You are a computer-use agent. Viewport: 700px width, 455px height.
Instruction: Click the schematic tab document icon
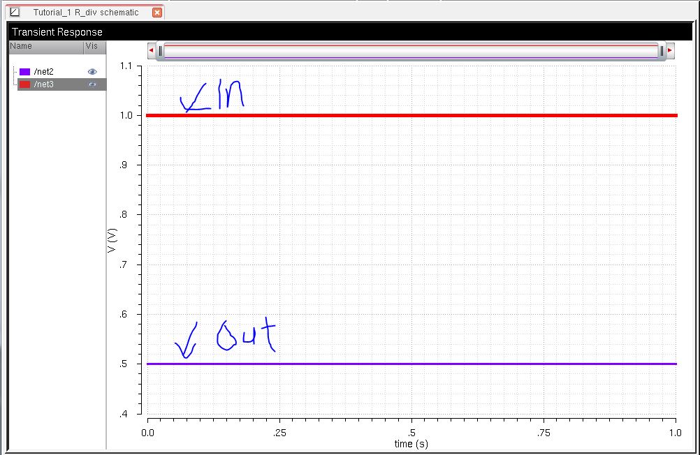pos(15,12)
